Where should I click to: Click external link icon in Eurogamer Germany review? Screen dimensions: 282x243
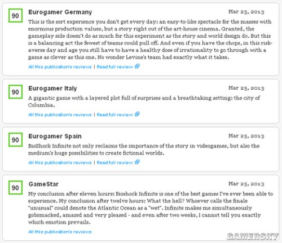(x=137, y=66)
